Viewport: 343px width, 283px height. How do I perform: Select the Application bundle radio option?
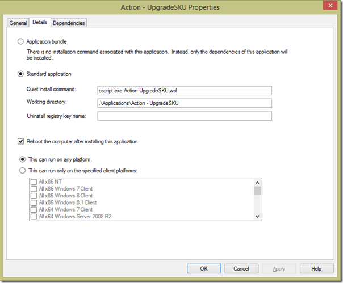[x=22, y=41]
